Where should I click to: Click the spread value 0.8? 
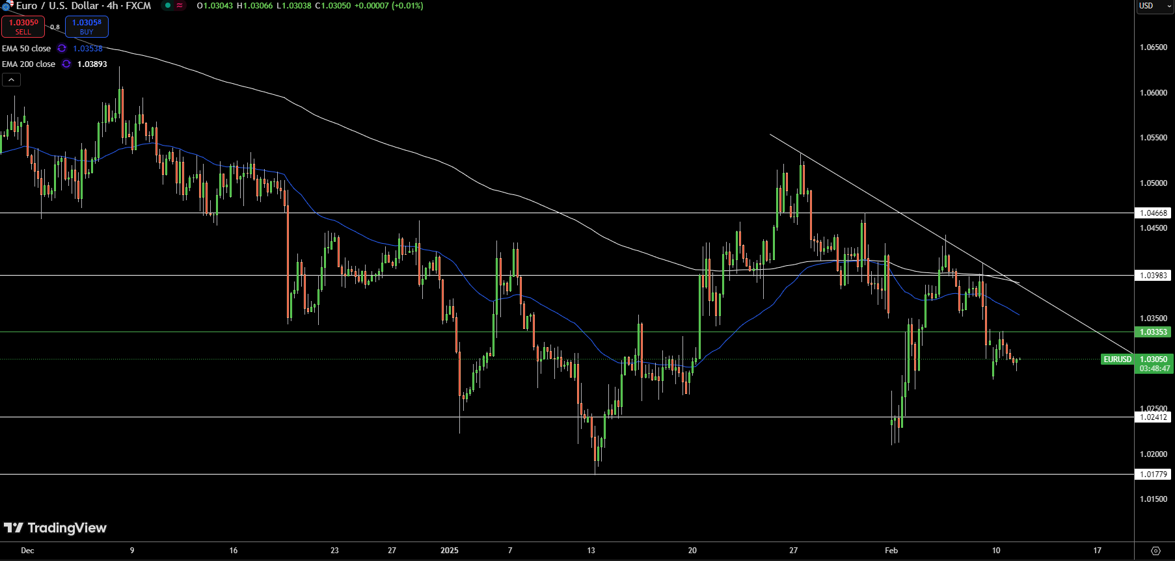(55, 27)
